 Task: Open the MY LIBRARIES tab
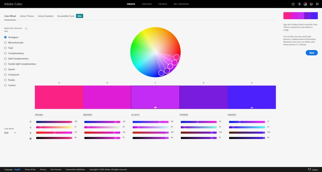182,4
